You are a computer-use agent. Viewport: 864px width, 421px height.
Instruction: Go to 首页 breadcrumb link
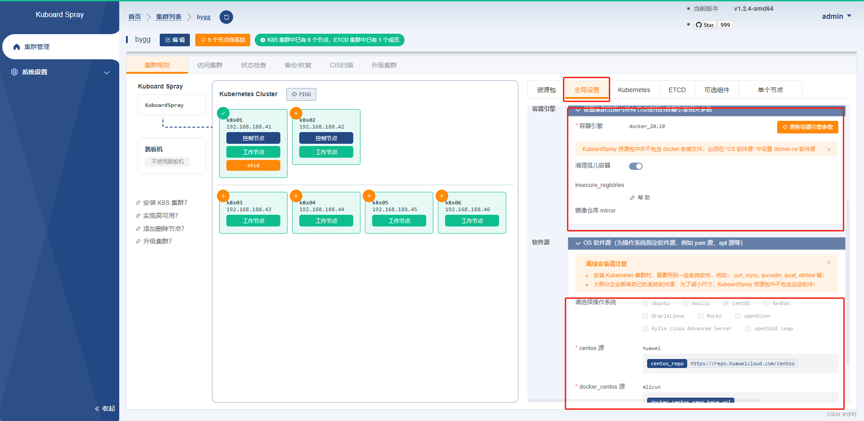pyautogui.click(x=135, y=17)
